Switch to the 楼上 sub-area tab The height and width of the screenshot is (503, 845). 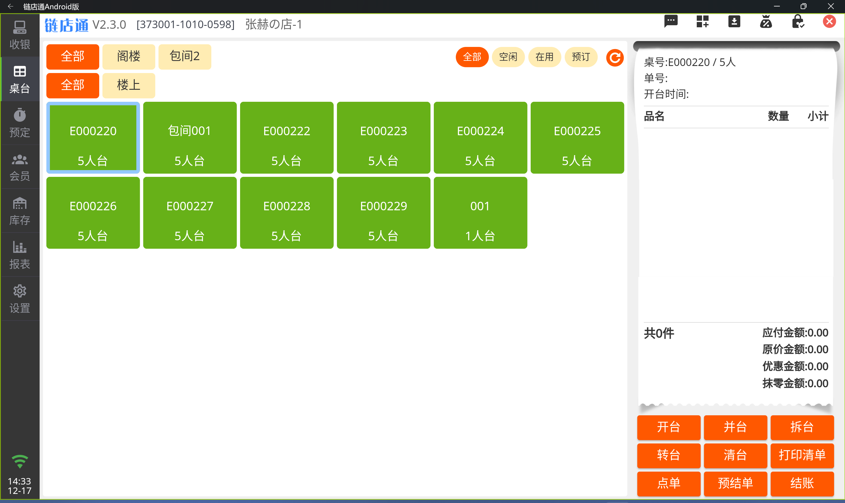(x=129, y=85)
